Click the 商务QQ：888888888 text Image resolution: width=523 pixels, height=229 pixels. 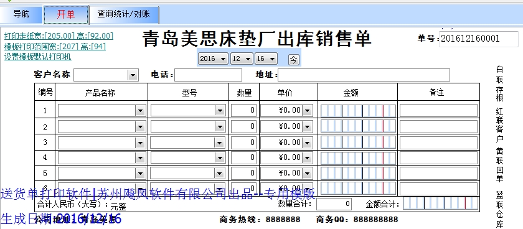357,219
